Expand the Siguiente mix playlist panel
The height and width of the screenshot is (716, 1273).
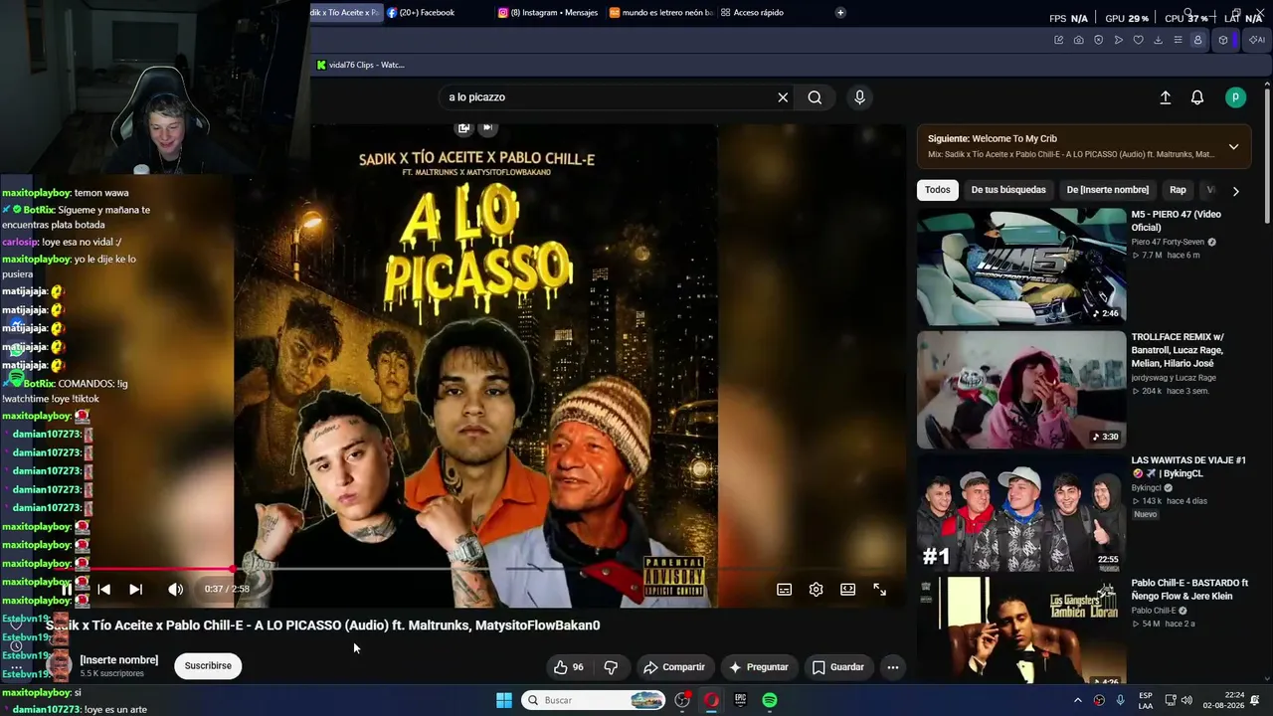click(x=1233, y=147)
